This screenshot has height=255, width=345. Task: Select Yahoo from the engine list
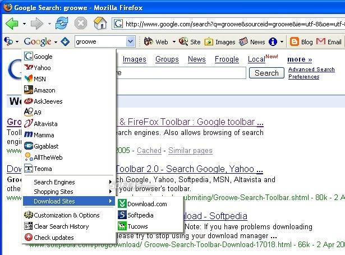coord(69,67)
